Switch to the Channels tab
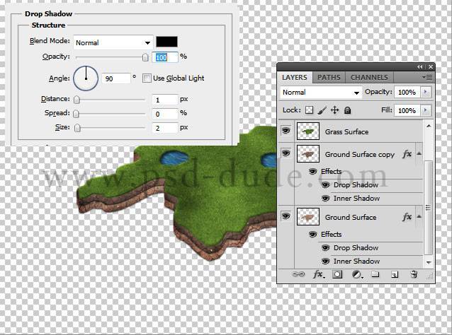 [369, 77]
